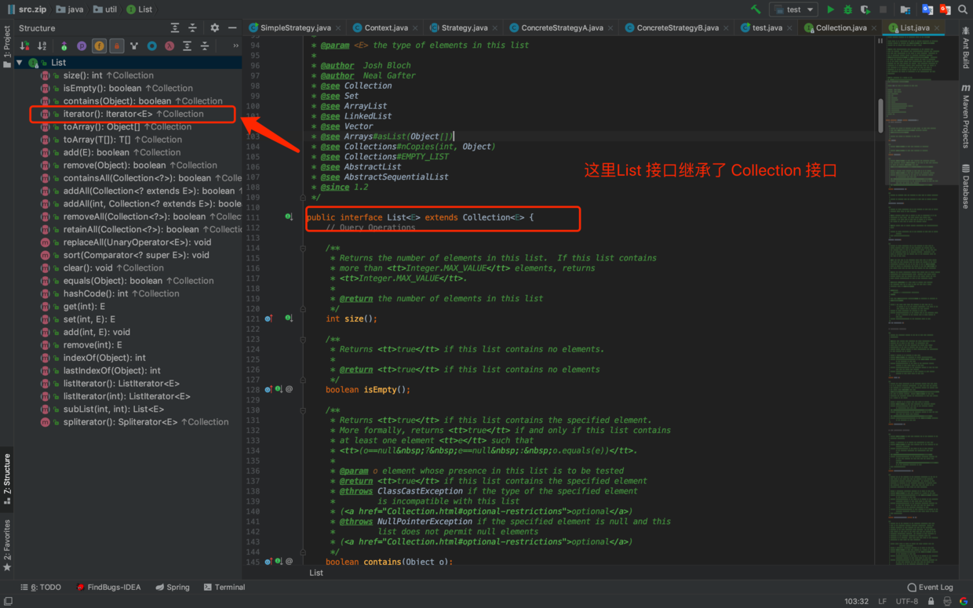Open Search Everywhere magnifier icon

pyautogui.click(x=963, y=9)
